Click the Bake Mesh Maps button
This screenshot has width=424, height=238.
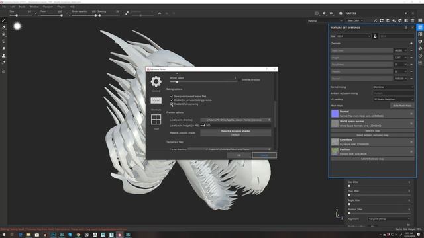(402, 106)
